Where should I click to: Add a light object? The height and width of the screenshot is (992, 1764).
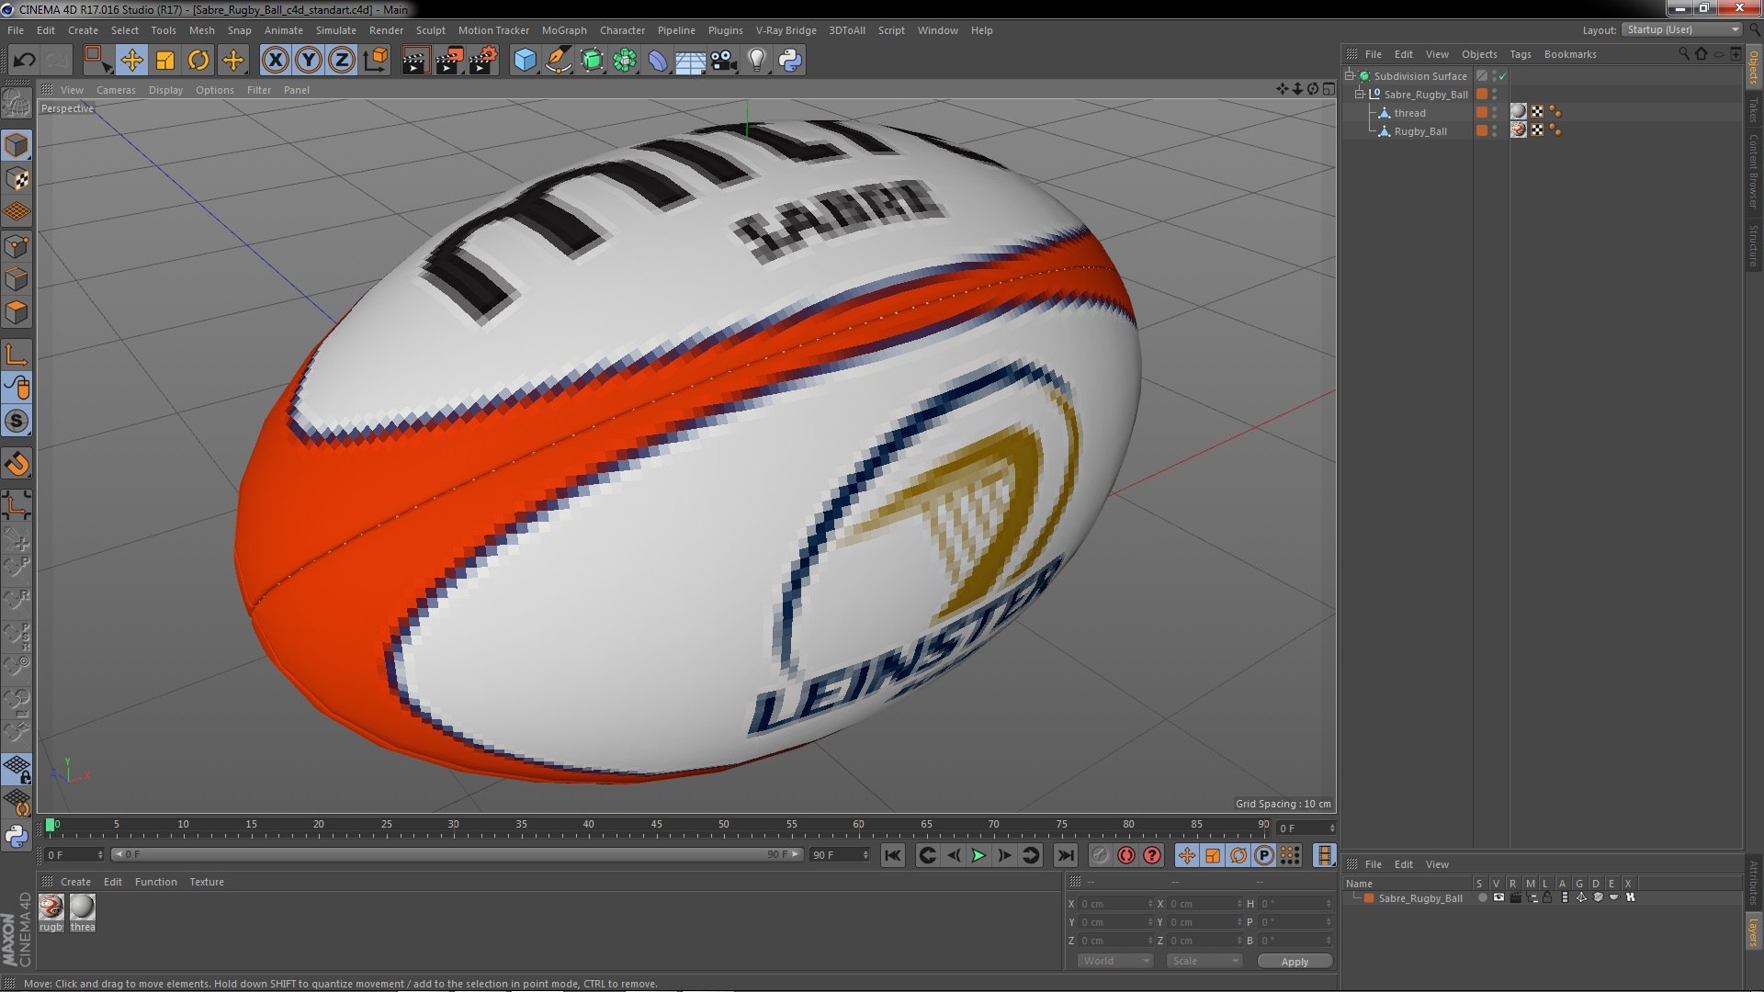point(757,61)
